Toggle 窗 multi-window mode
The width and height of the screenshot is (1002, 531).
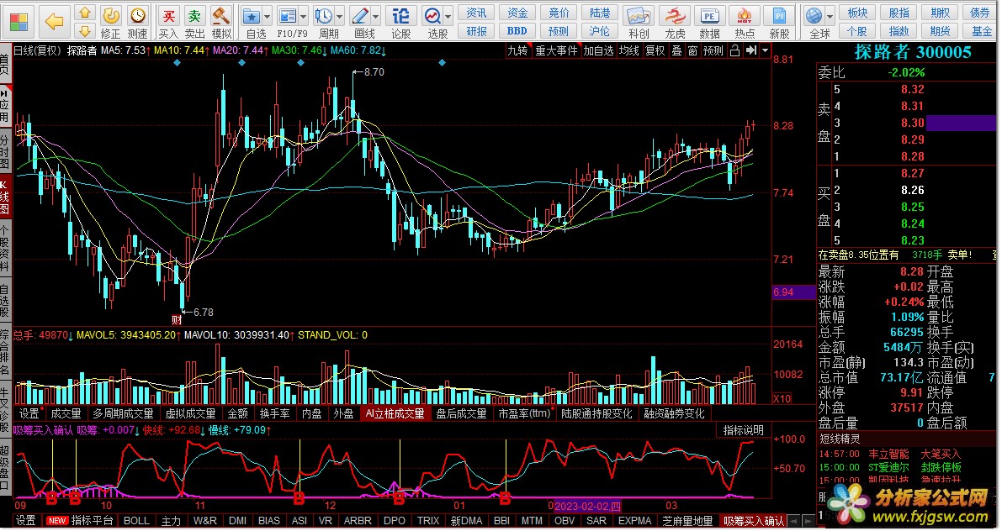point(692,50)
